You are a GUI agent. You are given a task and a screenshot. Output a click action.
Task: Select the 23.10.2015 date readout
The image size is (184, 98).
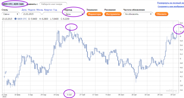(7, 19)
